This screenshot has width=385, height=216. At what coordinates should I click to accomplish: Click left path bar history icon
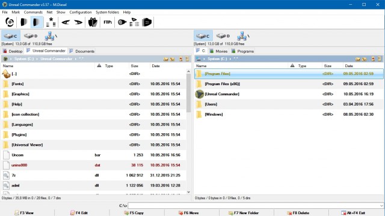pyautogui.click(x=187, y=59)
